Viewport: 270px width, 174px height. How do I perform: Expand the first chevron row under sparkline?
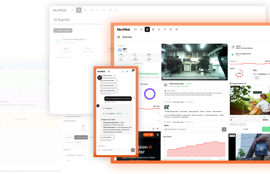point(159,114)
